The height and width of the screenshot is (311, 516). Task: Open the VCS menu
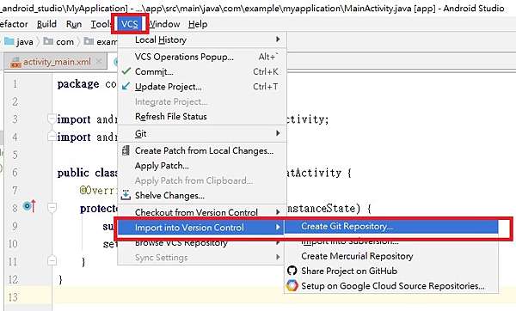(130, 24)
